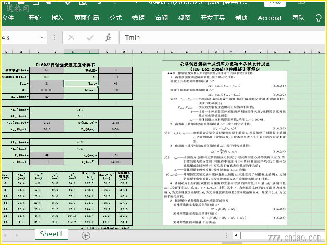
Task: Open the 数据 ribbon tab
Action: point(139,18)
